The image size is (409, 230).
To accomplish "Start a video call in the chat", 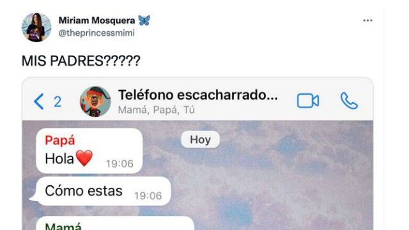I will 308,101.
